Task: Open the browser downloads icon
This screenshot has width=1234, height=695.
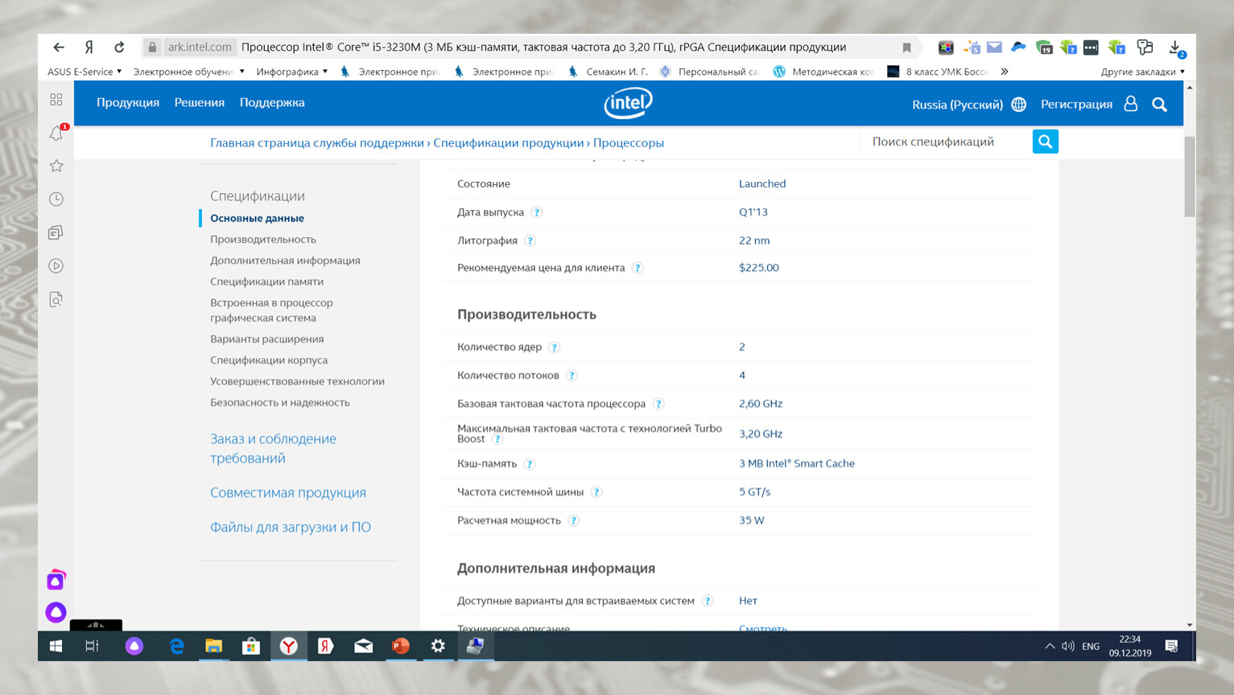Action: tap(1175, 47)
